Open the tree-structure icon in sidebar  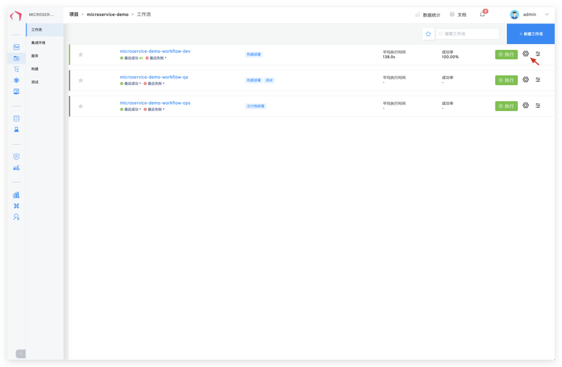click(x=17, y=70)
